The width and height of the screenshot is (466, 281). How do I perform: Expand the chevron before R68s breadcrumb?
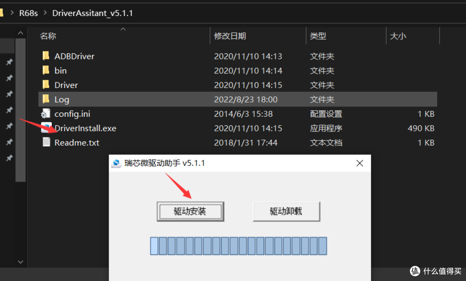pyautogui.click(x=12, y=13)
